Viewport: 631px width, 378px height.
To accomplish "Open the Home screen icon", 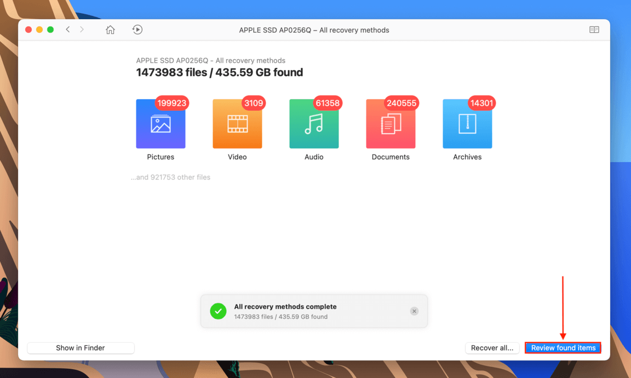I will click(110, 30).
